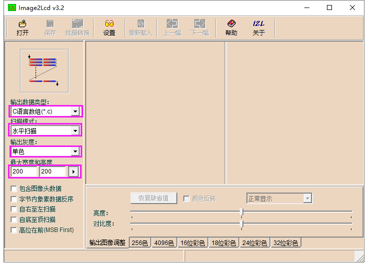The image size is (368, 266).
Task: Switch to the 256色 tab
Action: pyautogui.click(x=140, y=243)
